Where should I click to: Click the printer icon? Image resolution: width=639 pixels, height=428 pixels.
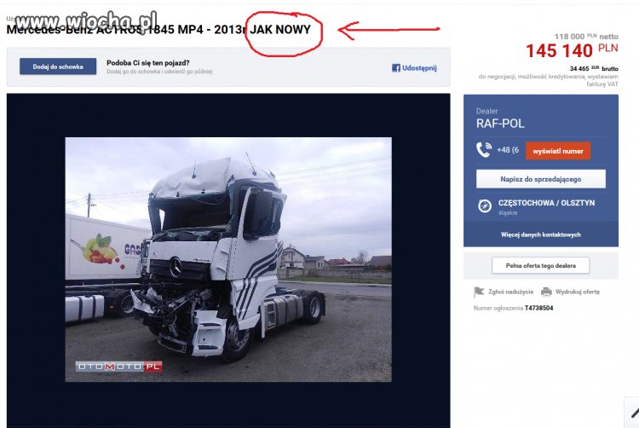coord(546,292)
